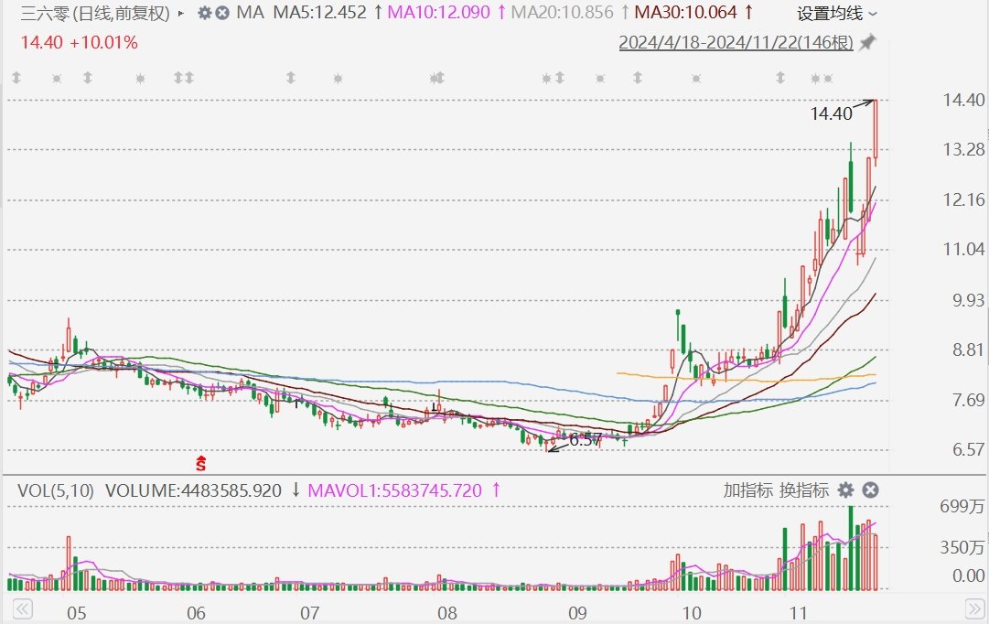The image size is (989, 624).
Task: Expand the 设置均线 dropdown
Action: click(837, 13)
